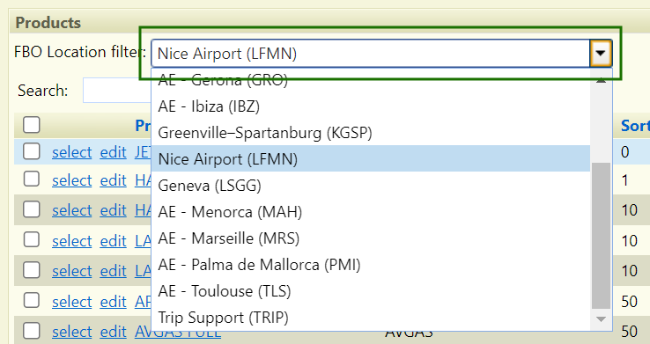The width and height of the screenshot is (650, 344).
Task: Choose AE - Marseille (MRS) option
Action: (x=371, y=238)
